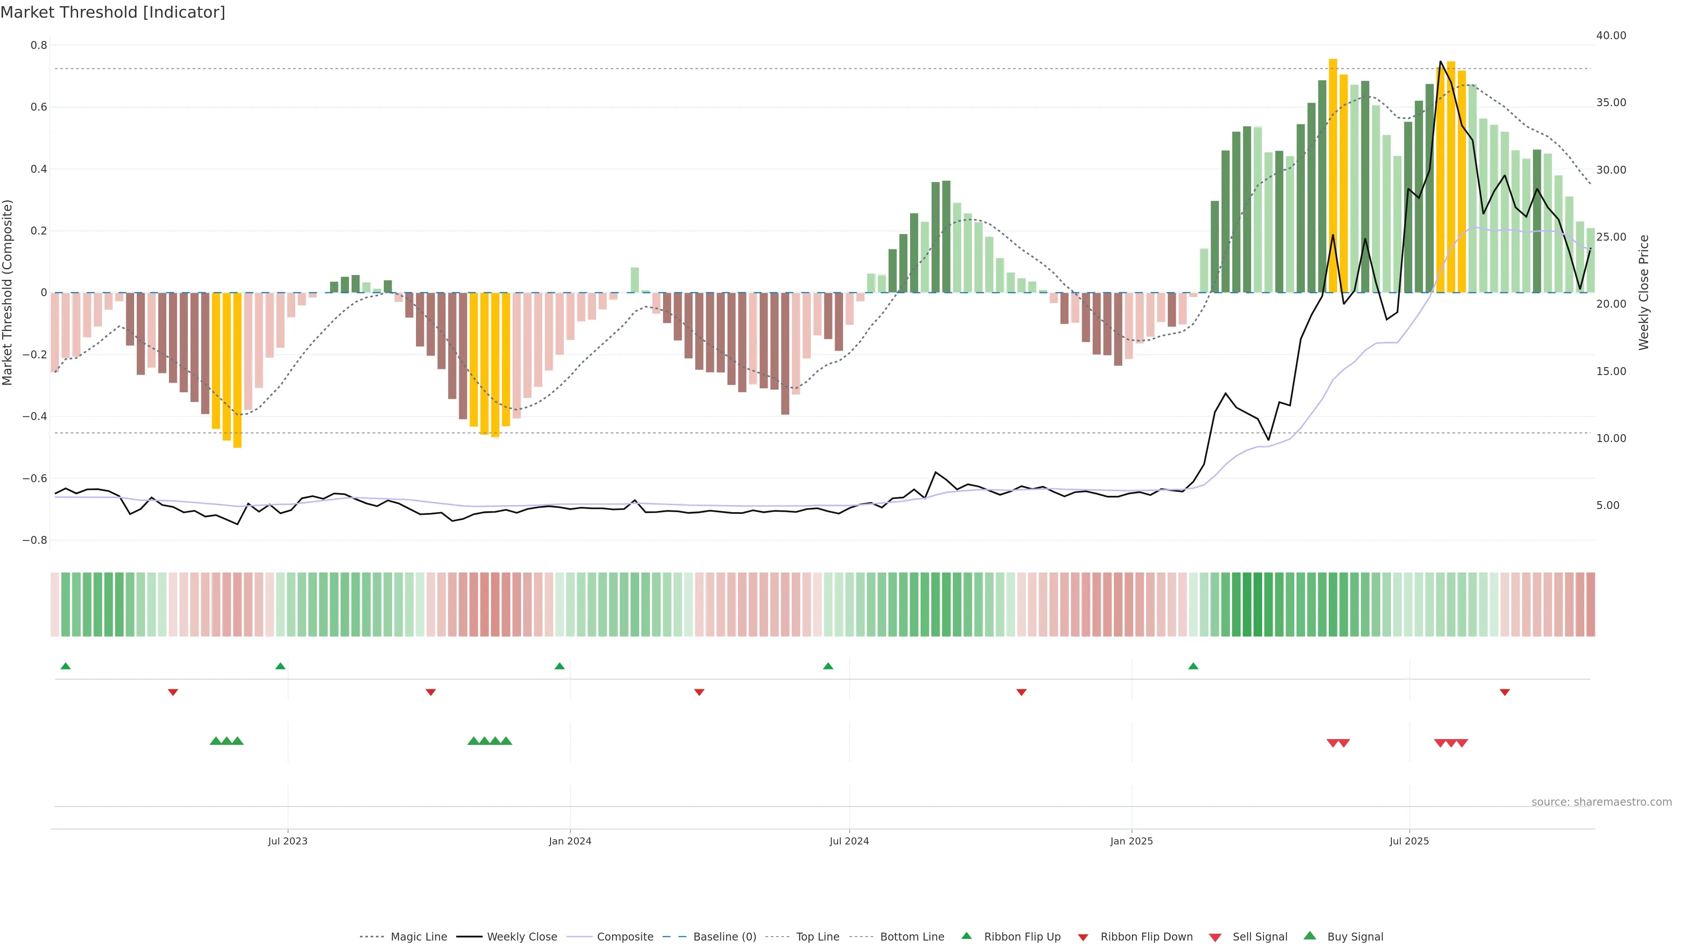
Task: Click the Sell Signal legend marker icon
Action: pyautogui.click(x=1214, y=937)
